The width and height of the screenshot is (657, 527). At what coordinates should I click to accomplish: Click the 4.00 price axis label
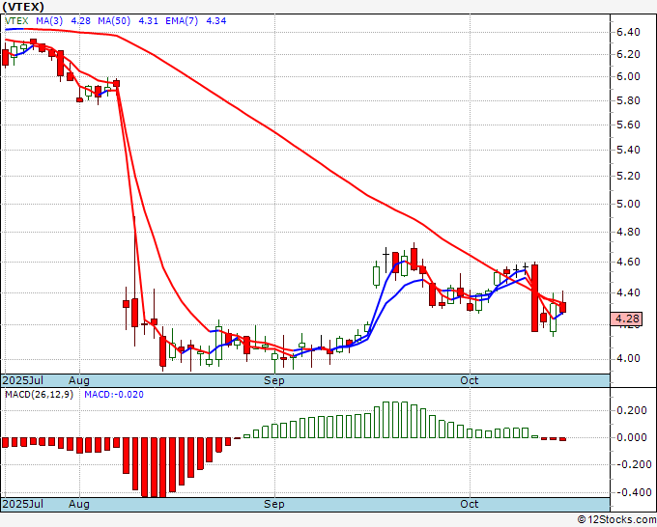[629, 359]
